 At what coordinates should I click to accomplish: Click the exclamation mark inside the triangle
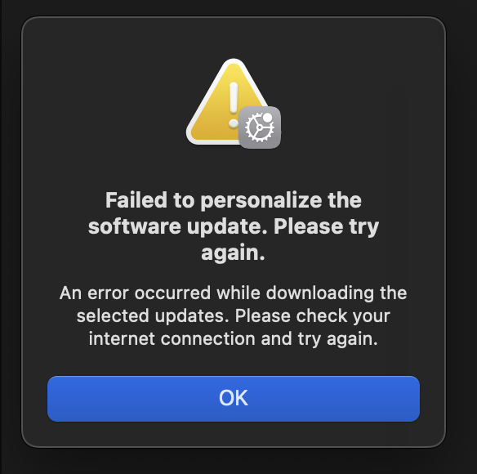[x=234, y=105]
